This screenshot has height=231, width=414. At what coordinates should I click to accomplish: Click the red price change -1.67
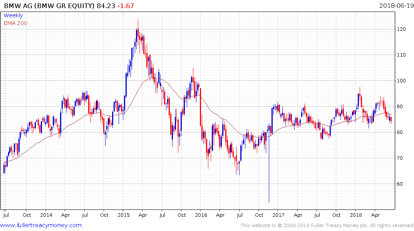[126, 5]
